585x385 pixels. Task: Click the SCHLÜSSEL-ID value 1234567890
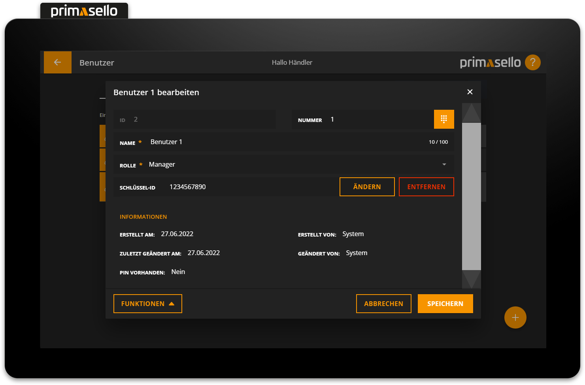pos(187,186)
